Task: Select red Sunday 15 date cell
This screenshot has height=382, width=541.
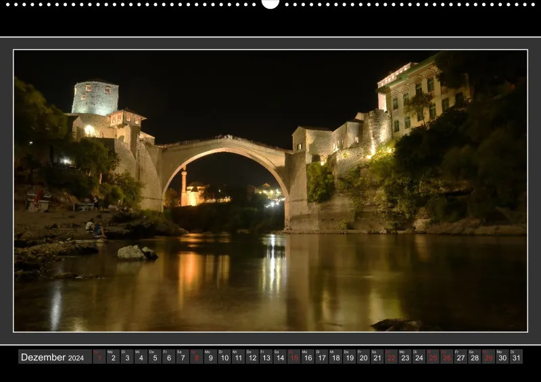Action: coord(294,357)
